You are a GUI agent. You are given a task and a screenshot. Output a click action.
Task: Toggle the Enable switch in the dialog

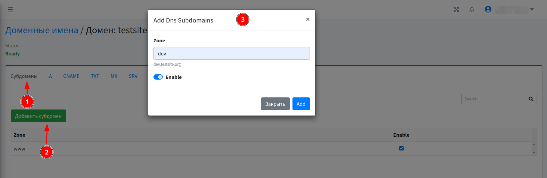click(158, 77)
